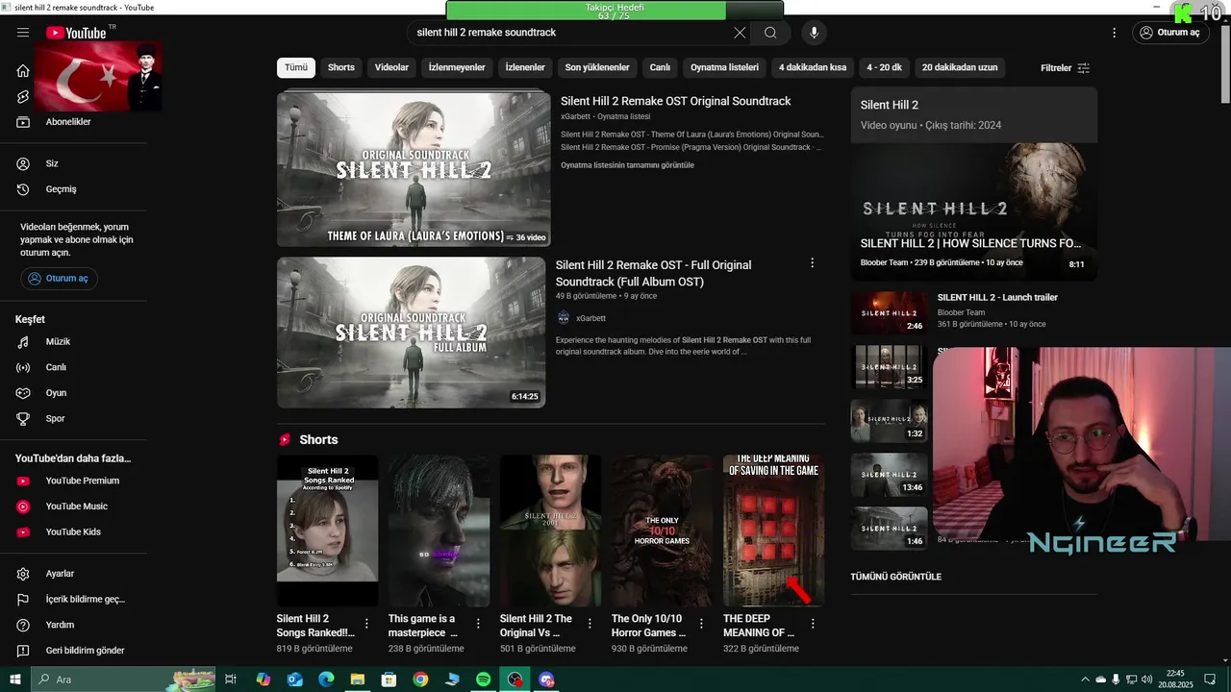Screen dimensions: 1231x692
Task: Play the HOW SILENCE TURNS FOG featured video
Action: tap(973, 210)
